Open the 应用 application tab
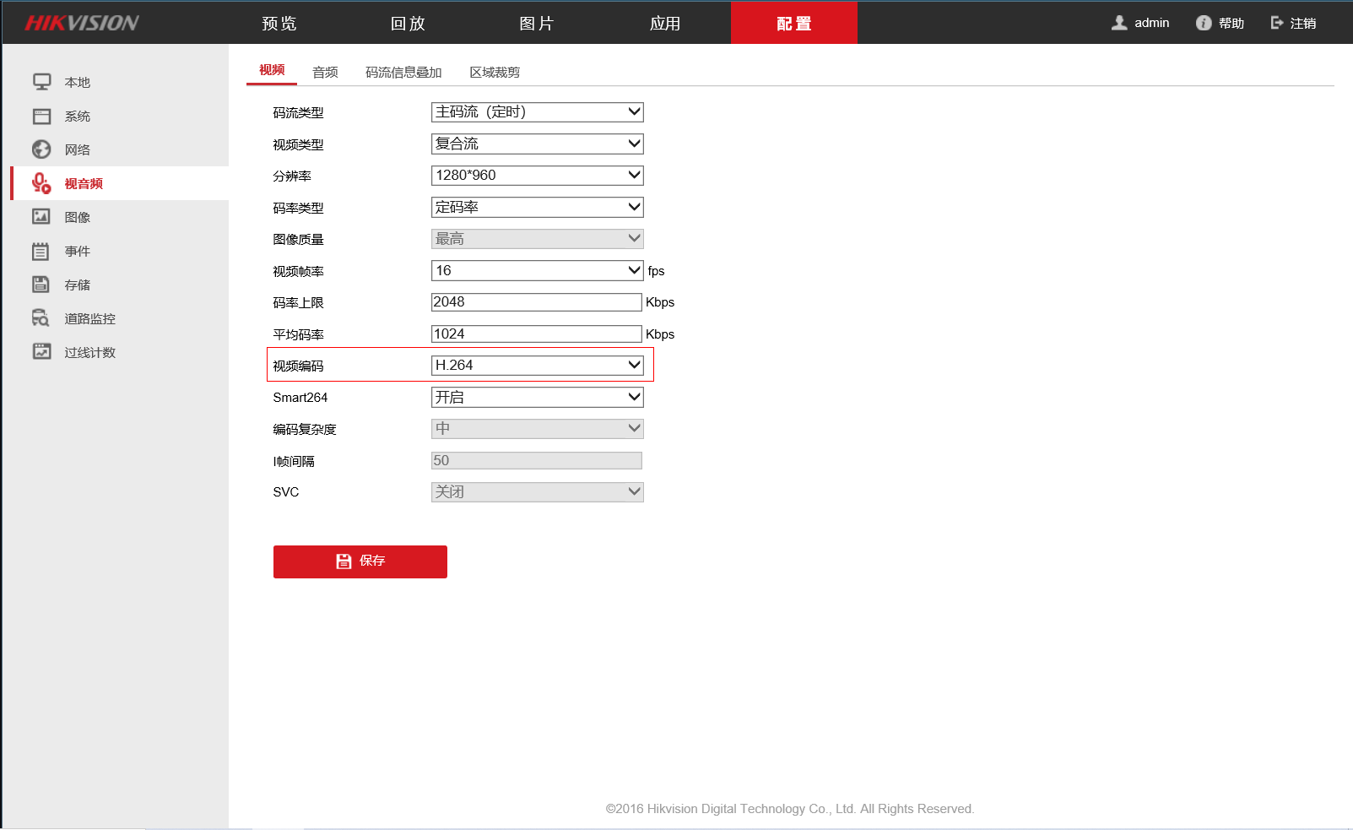This screenshot has height=830, width=1353. [x=665, y=24]
